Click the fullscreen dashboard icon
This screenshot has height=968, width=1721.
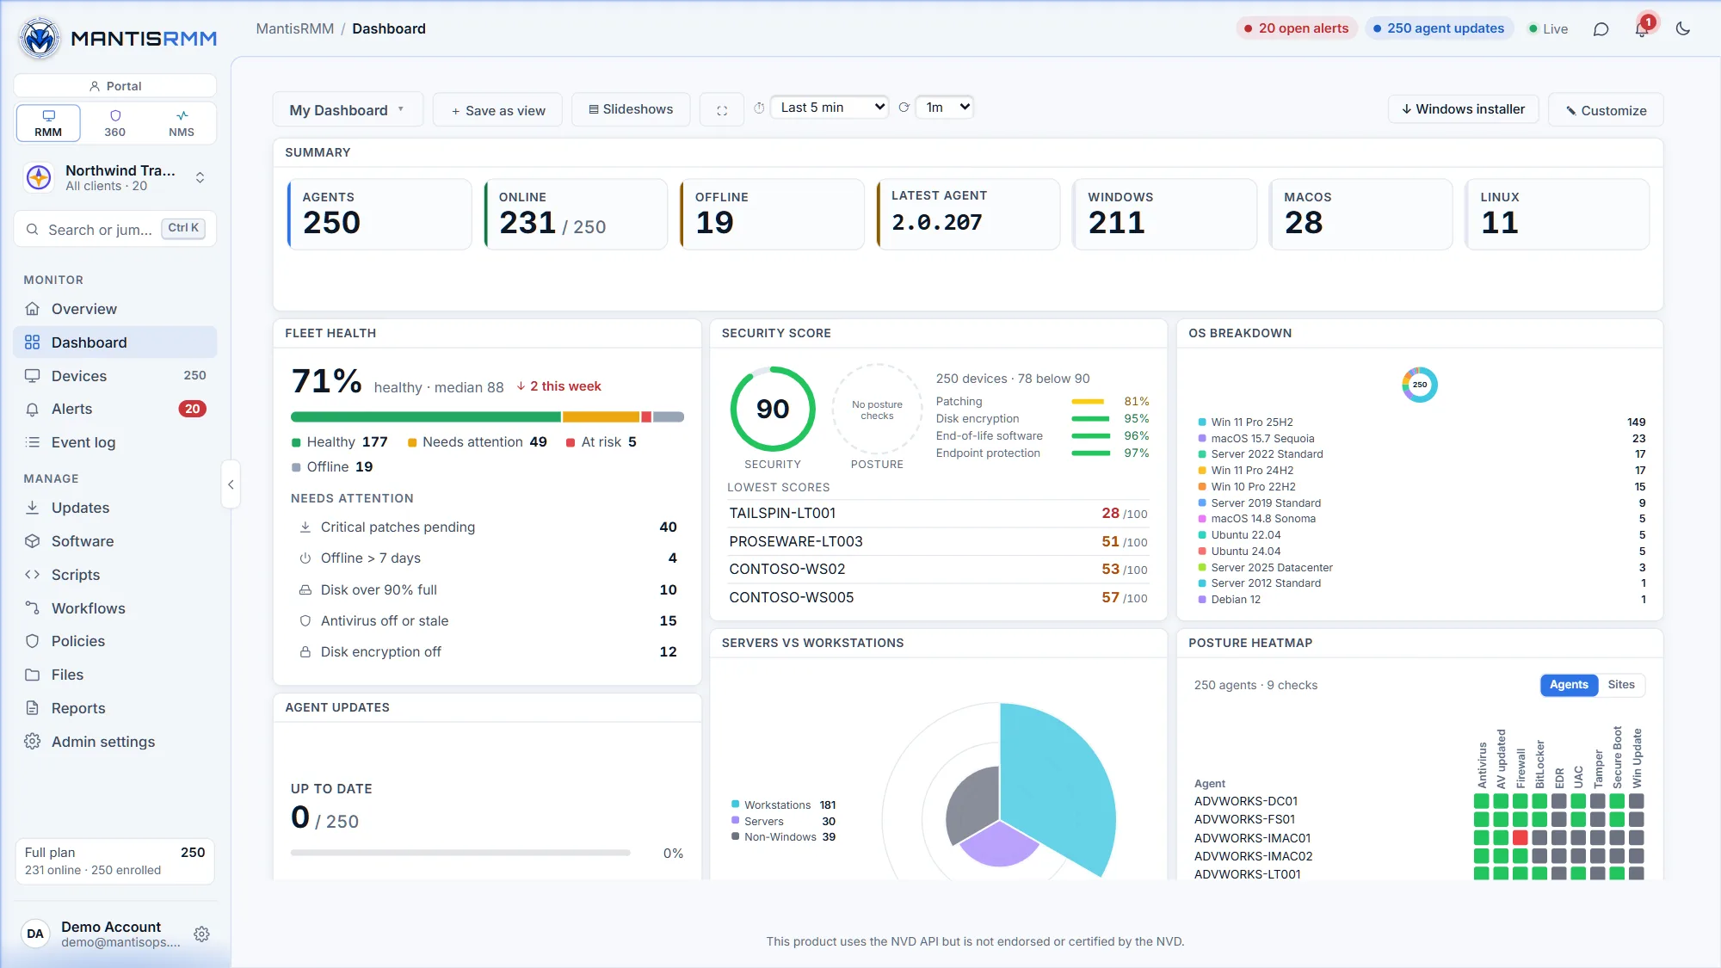(x=722, y=110)
